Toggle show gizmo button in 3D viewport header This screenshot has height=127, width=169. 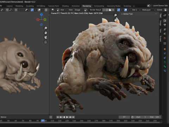coord(32,10)
